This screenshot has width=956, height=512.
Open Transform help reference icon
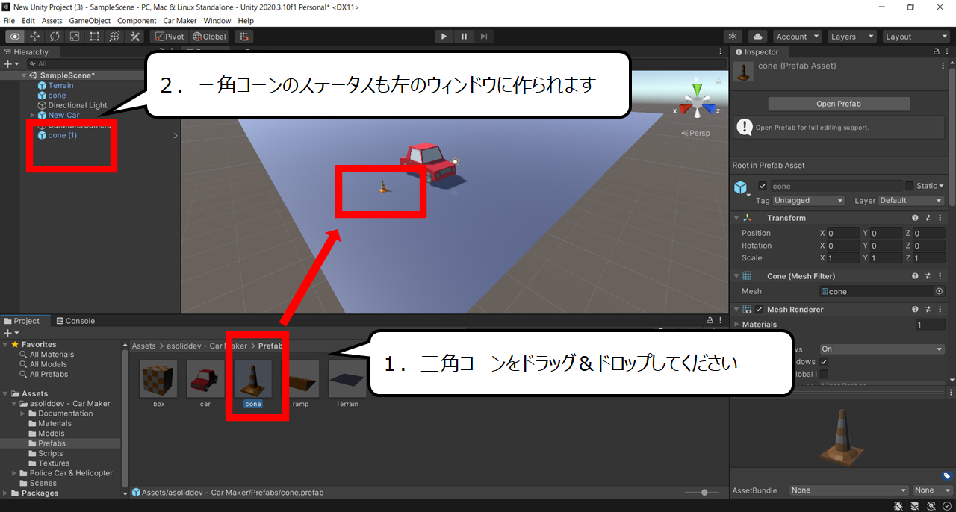(915, 218)
